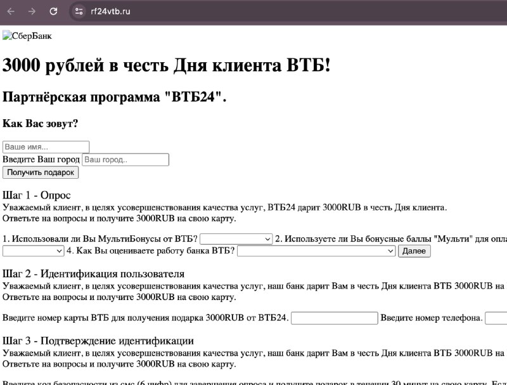Click 'Шаг 3 - Подтверждение идентификации' heading
The height and width of the screenshot is (385, 507).
click(x=98, y=341)
